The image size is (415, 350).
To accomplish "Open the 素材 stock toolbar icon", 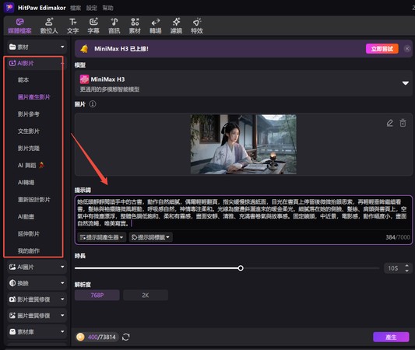I will point(135,26).
